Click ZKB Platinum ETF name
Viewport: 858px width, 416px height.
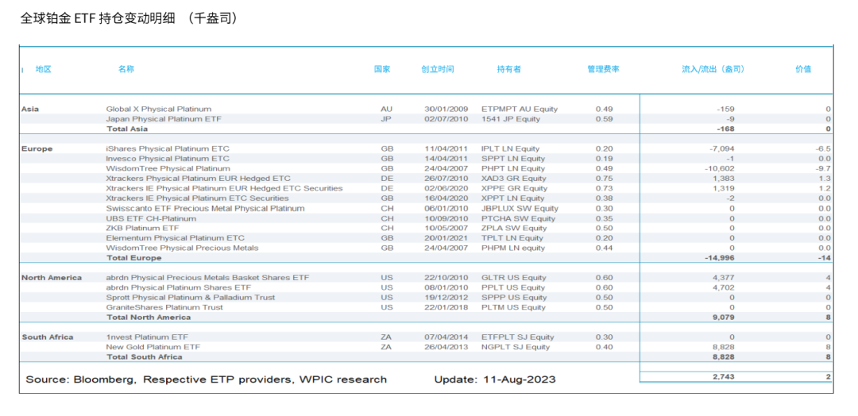coord(142,228)
